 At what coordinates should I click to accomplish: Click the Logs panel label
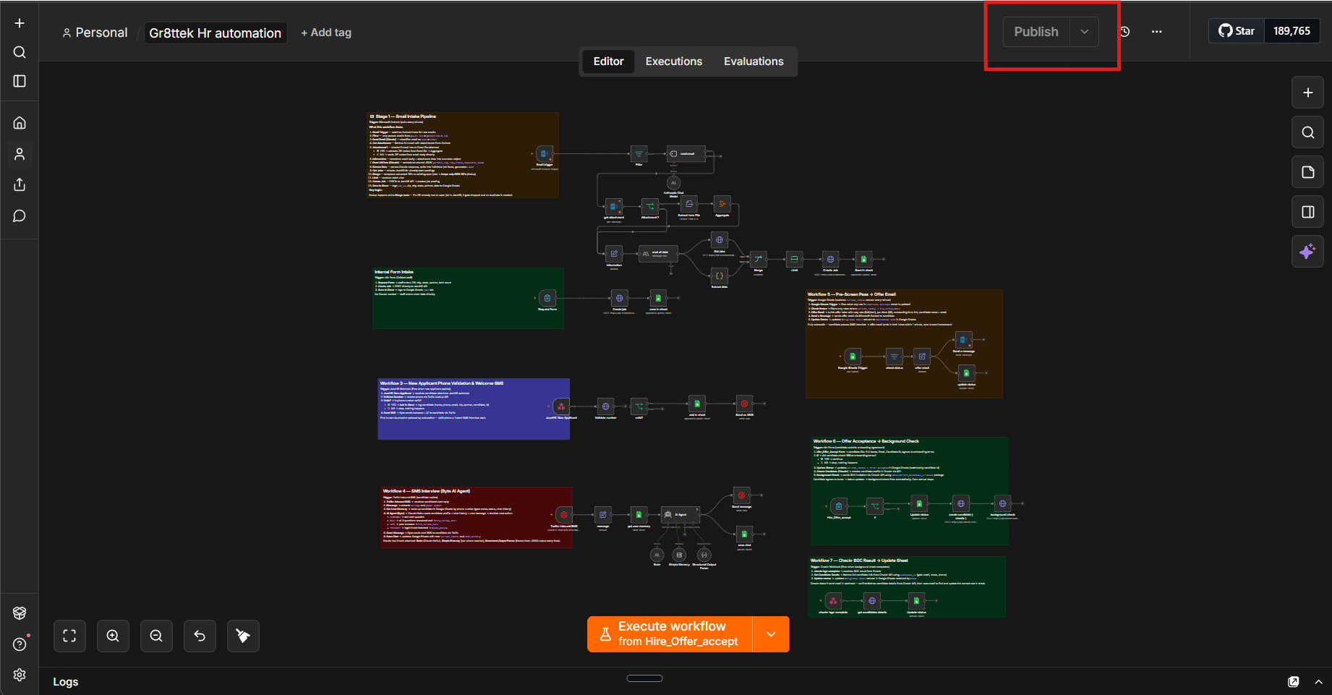coord(66,682)
